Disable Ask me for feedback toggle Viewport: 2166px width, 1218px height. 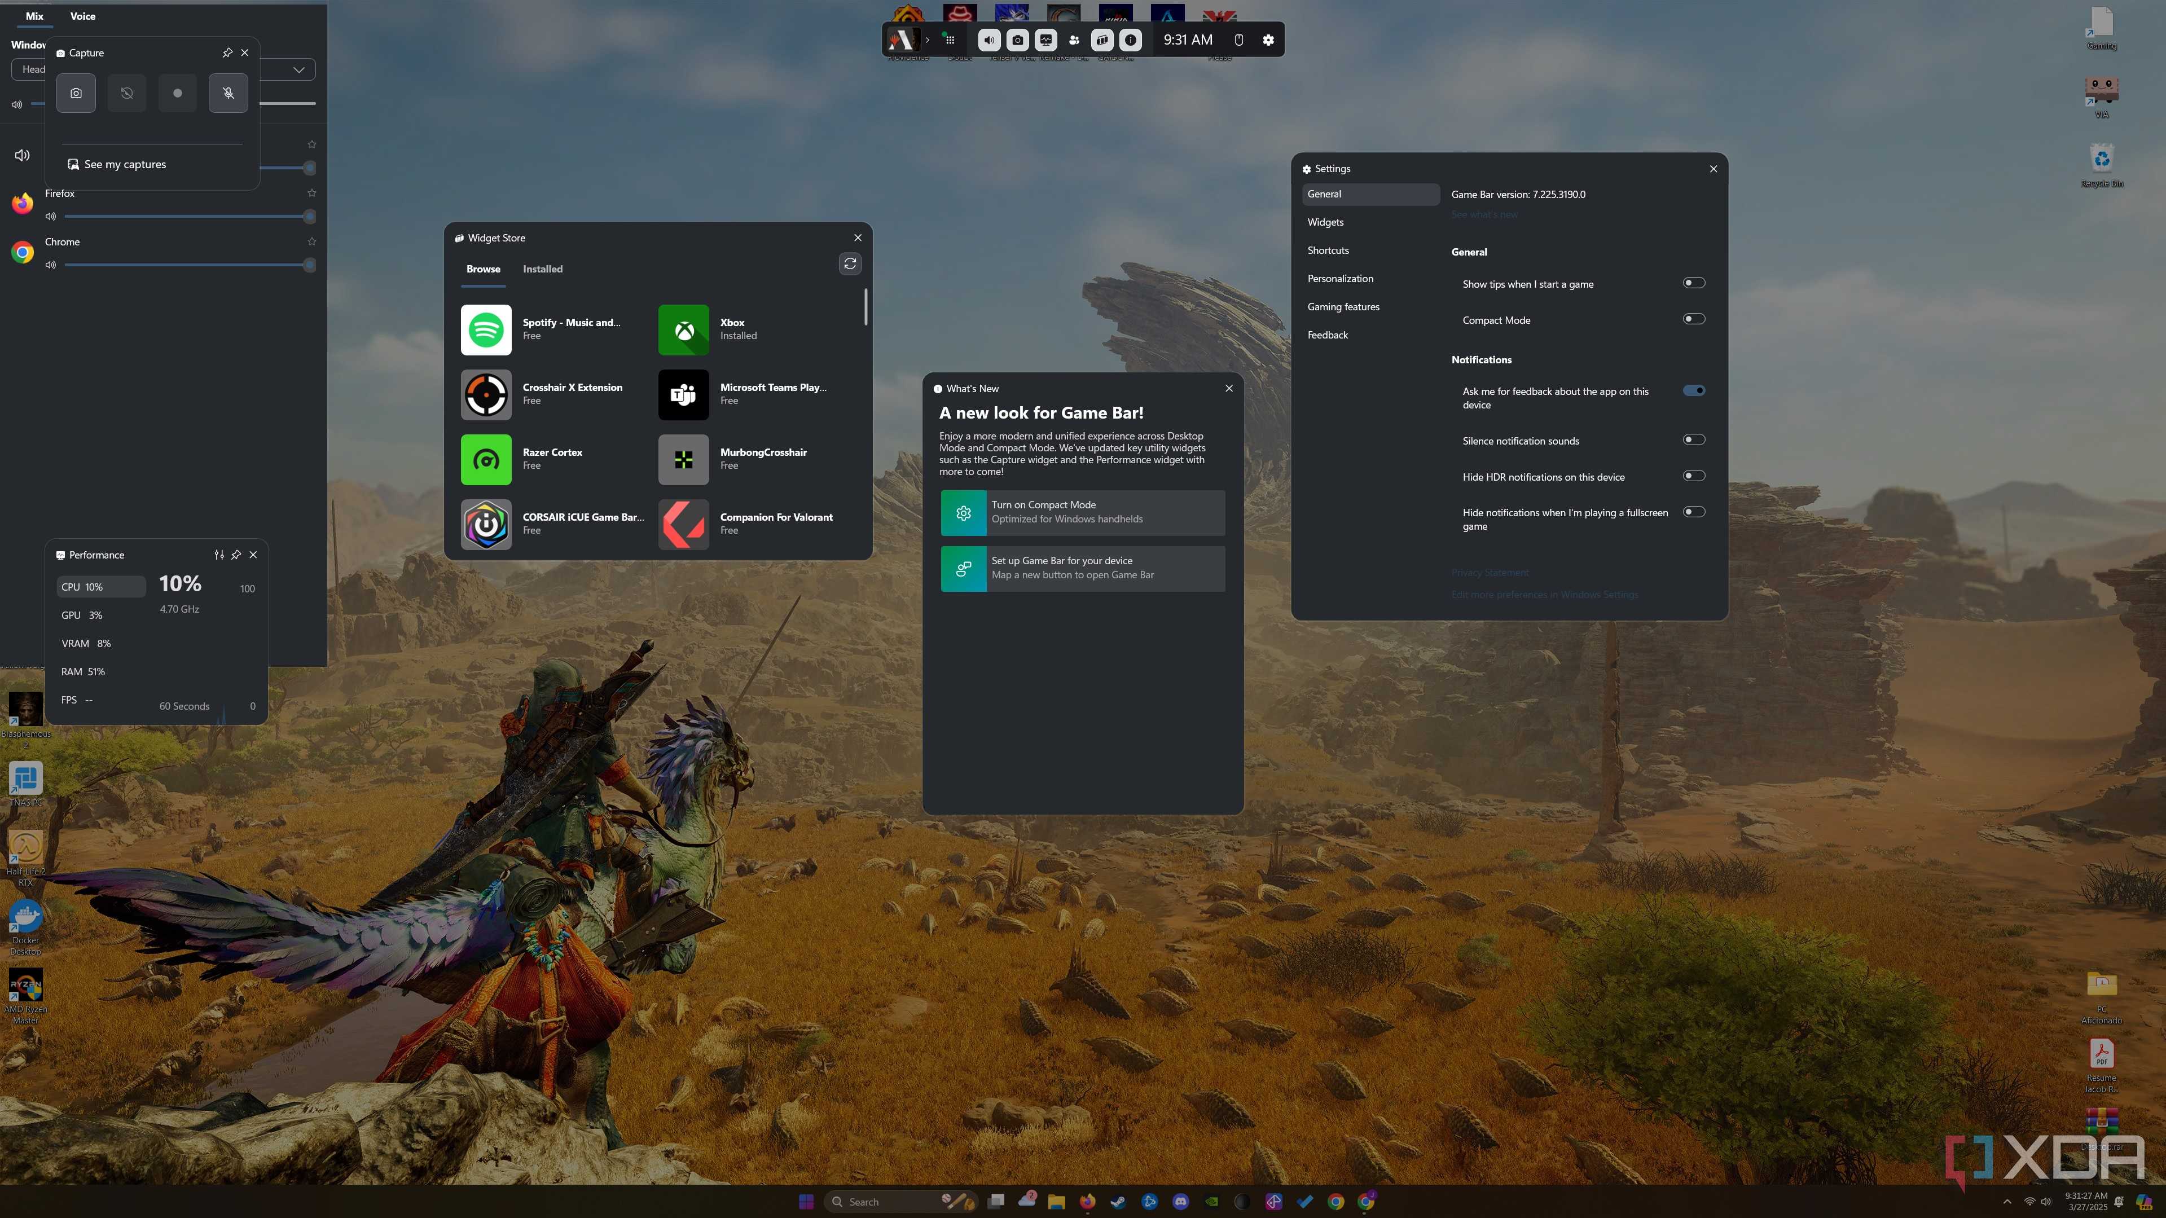(1693, 391)
